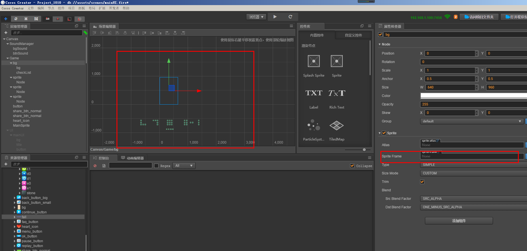Click the Sprite Frame field
Screen dimensions: 527x251
point(472,156)
